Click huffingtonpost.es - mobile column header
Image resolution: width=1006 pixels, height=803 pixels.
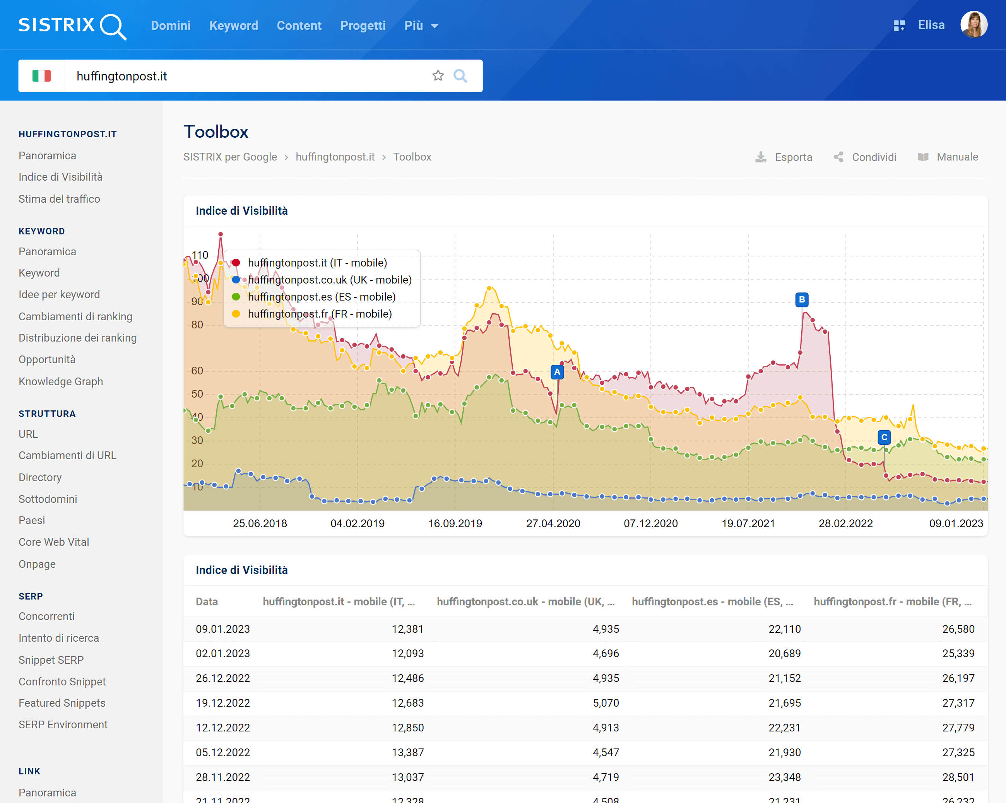pyautogui.click(x=712, y=601)
